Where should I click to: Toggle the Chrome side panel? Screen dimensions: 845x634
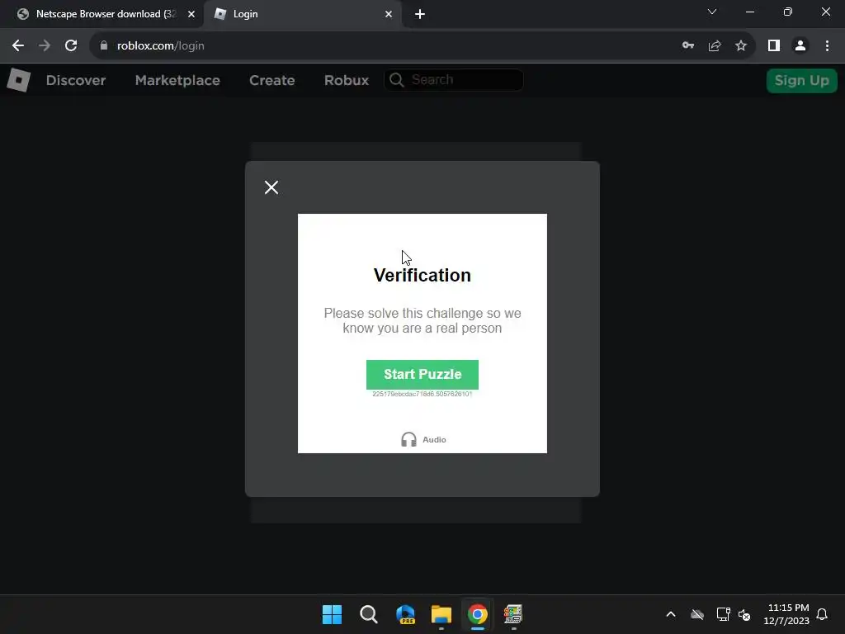(x=774, y=46)
